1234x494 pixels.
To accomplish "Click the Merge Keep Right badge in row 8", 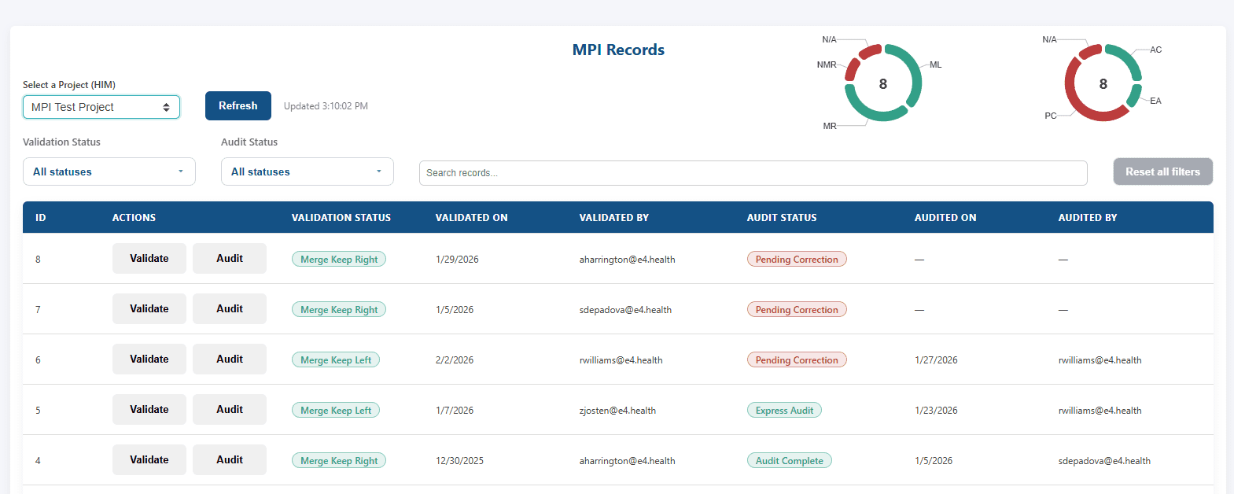I will [339, 260].
